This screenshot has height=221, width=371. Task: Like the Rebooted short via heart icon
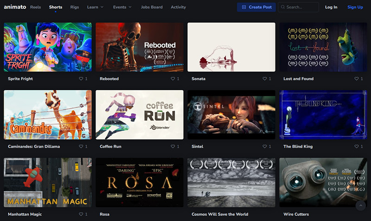click(173, 79)
